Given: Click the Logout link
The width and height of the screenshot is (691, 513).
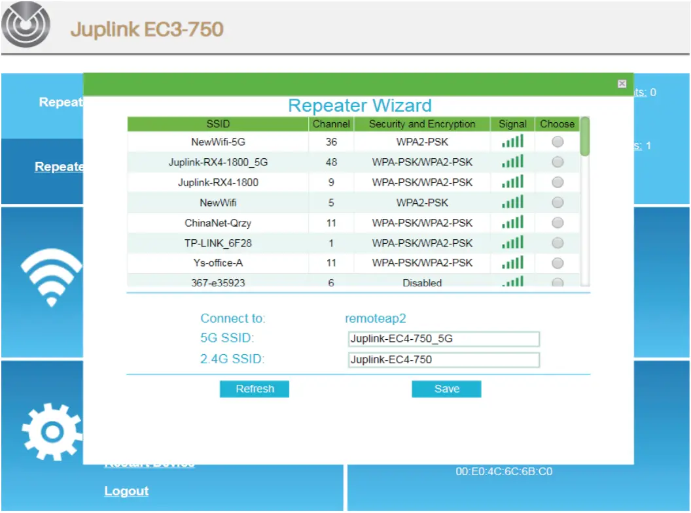Looking at the screenshot, I should [126, 491].
